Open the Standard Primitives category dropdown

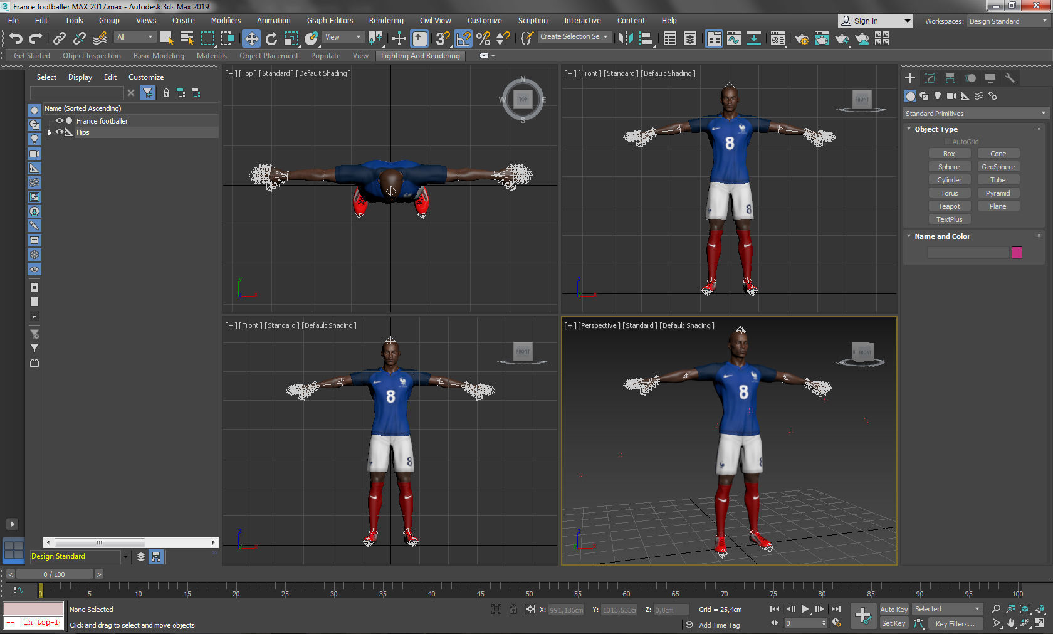click(x=975, y=114)
